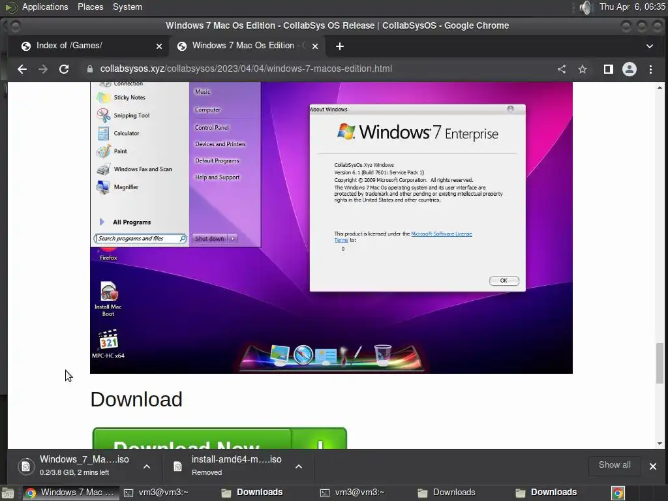Expand options for install-amd64-m....iso download
This screenshot has height=501, width=668.
click(x=299, y=466)
